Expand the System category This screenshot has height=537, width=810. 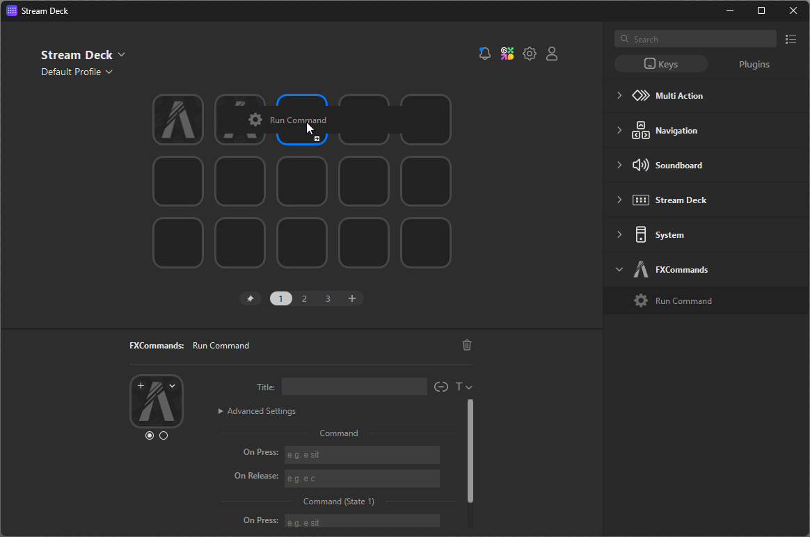619,234
